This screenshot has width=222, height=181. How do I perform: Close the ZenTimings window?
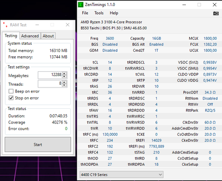(x=215, y=5)
